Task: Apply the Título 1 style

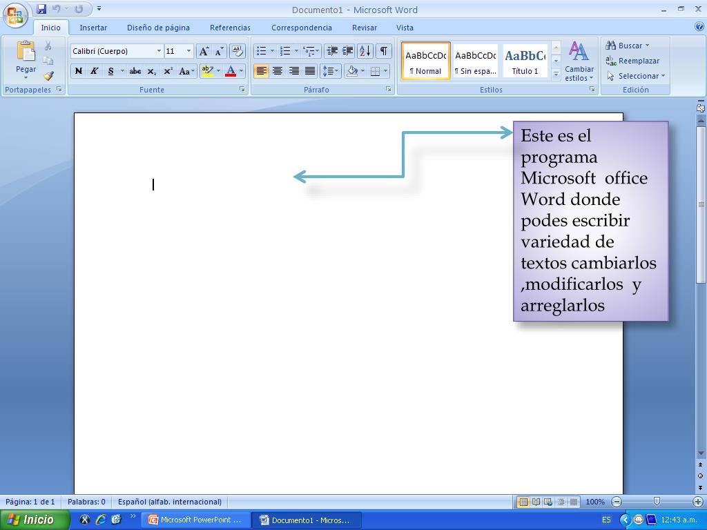Action: click(525, 61)
